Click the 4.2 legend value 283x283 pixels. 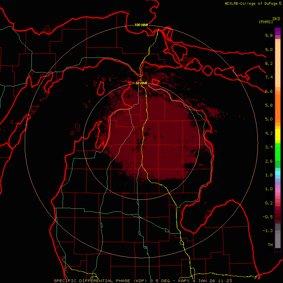pyautogui.click(x=269, y=133)
